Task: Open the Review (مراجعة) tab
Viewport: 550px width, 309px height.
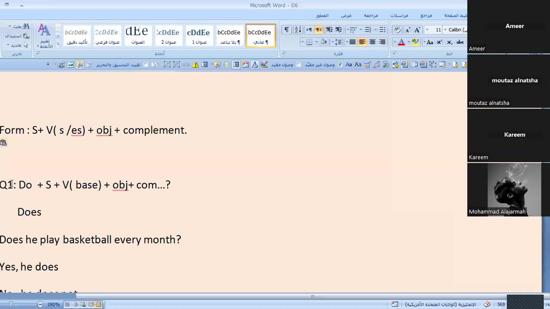Action: [x=371, y=15]
